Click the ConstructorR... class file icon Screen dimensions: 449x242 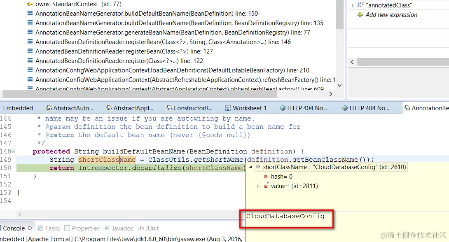[x=169, y=108]
